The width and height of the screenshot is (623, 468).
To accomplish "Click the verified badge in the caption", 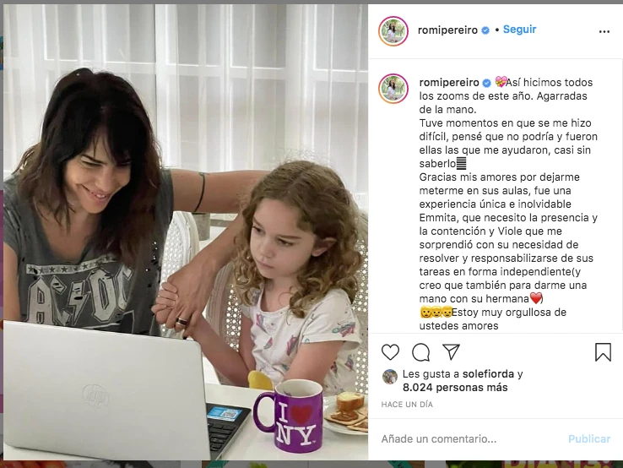I will click(x=487, y=83).
